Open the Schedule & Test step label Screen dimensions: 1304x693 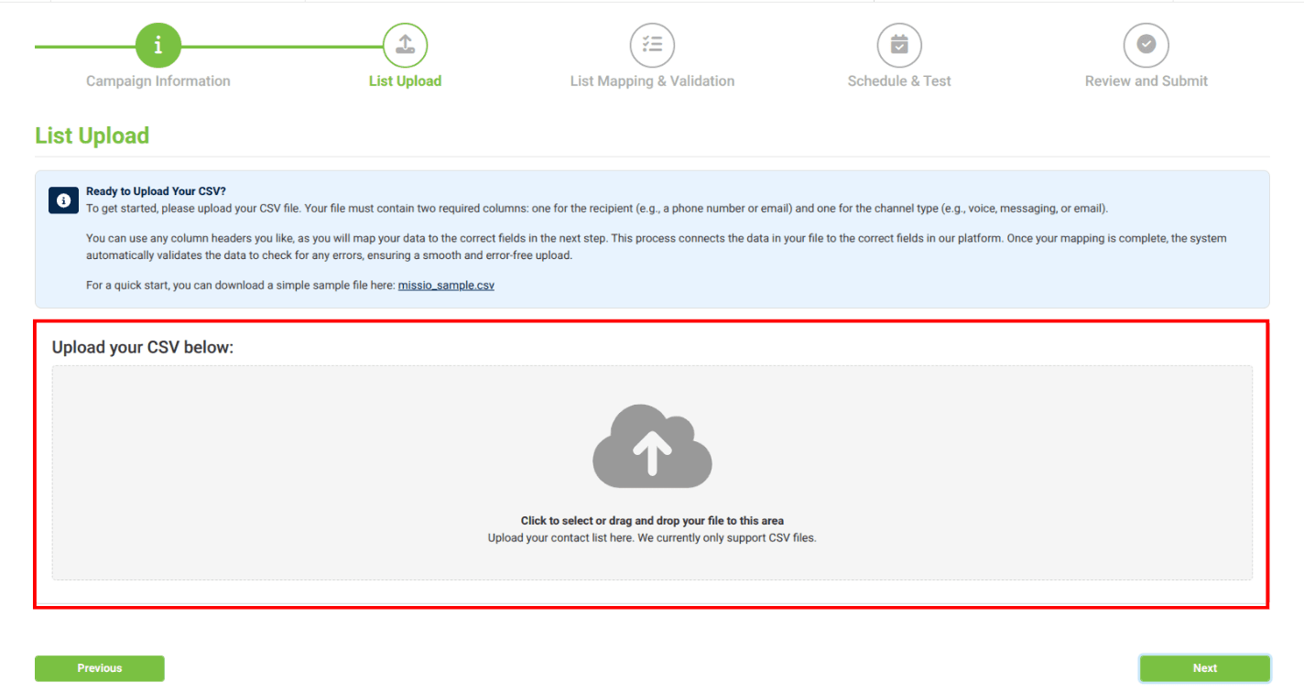coord(899,81)
